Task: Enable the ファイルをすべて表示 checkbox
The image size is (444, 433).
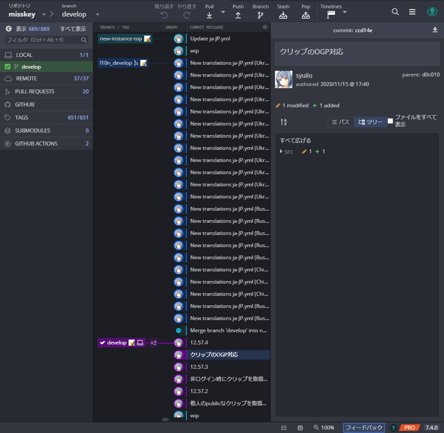Action: (390, 121)
